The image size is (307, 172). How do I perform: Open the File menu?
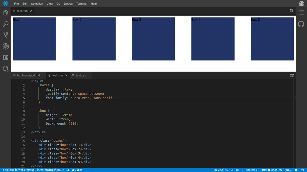tap(16, 3)
